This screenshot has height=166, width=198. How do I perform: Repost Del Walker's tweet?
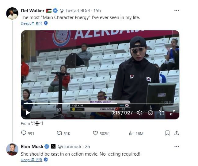[60, 133]
